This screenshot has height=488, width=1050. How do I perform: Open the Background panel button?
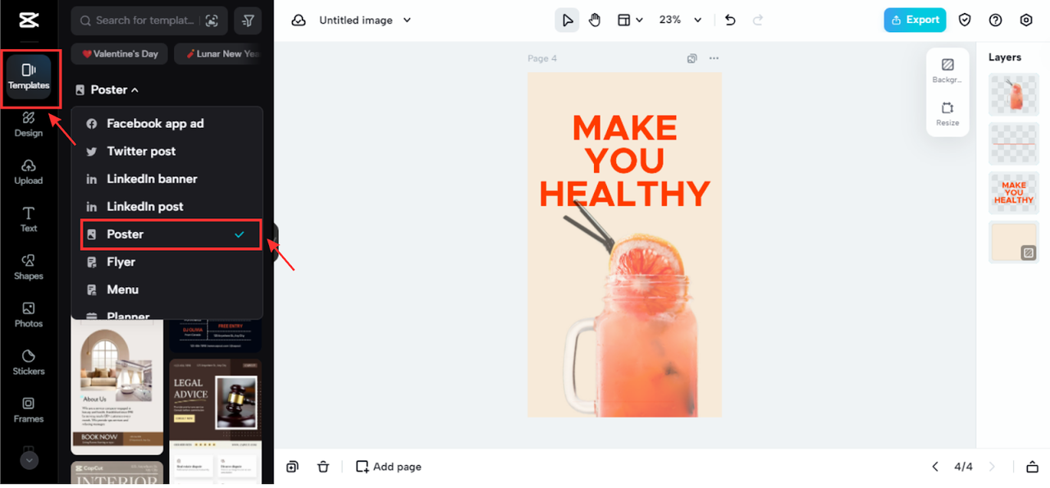[x=947, y=71]
